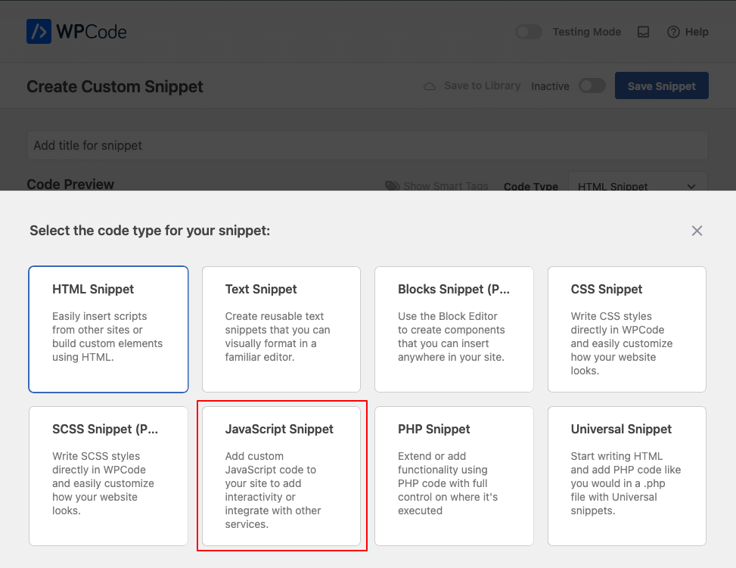Click the snippet title input field

coord(368,145)
